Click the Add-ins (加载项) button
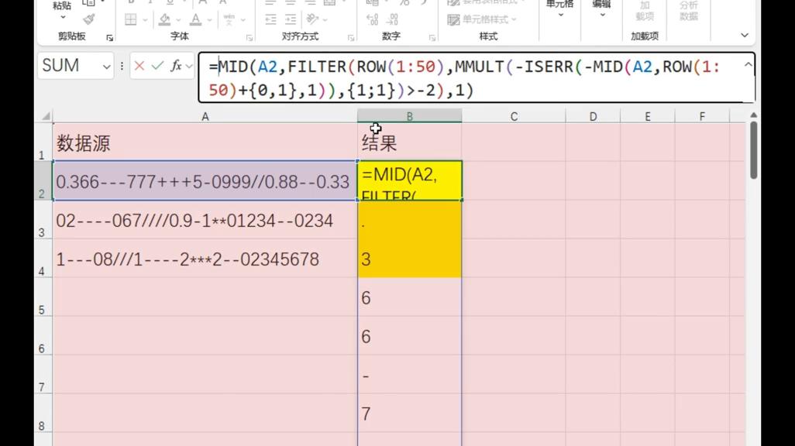 (645, 11)
